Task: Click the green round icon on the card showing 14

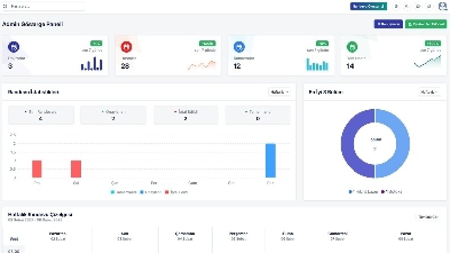Action: tap(352, 47)
